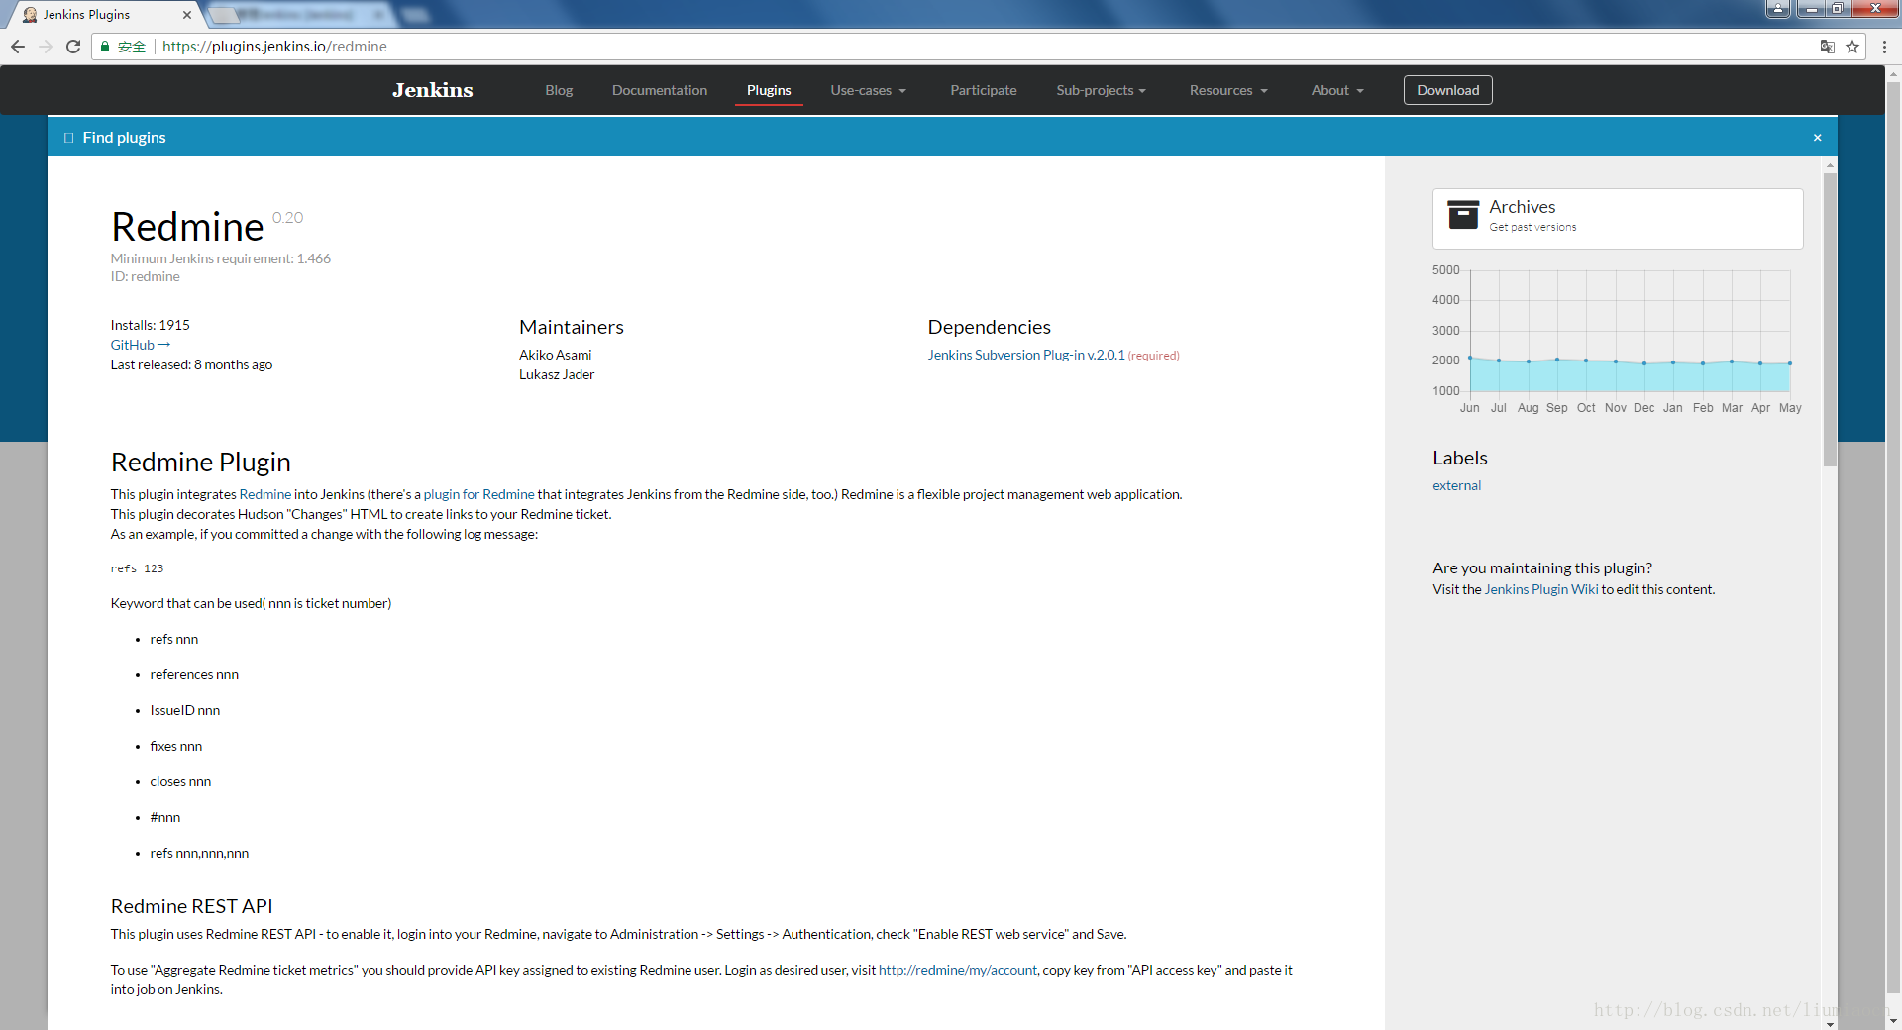Click the Find plugins header text
The image size is (1902, 1030).
(x=124, y=138)
